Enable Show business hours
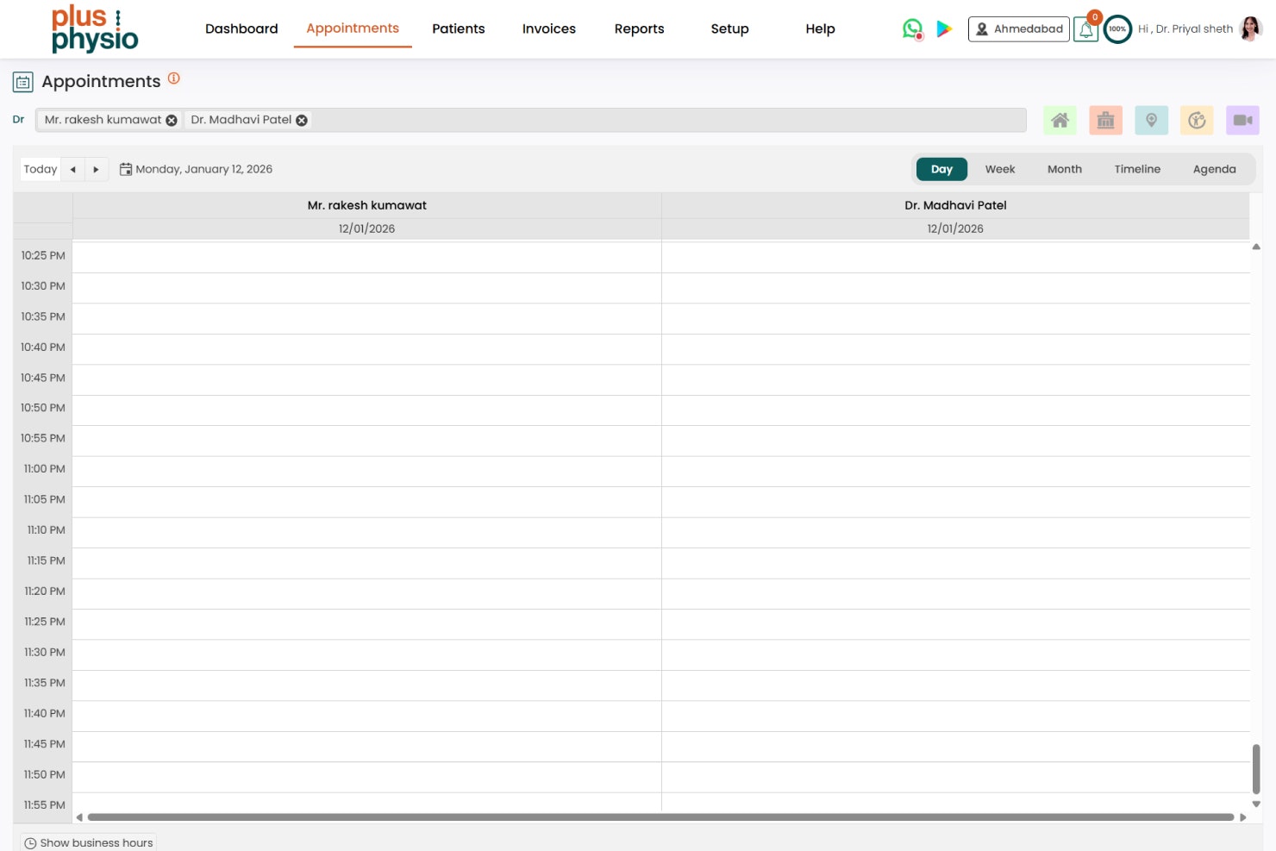1276x851 pixels. pyautogui.click(x=88, y=842)
